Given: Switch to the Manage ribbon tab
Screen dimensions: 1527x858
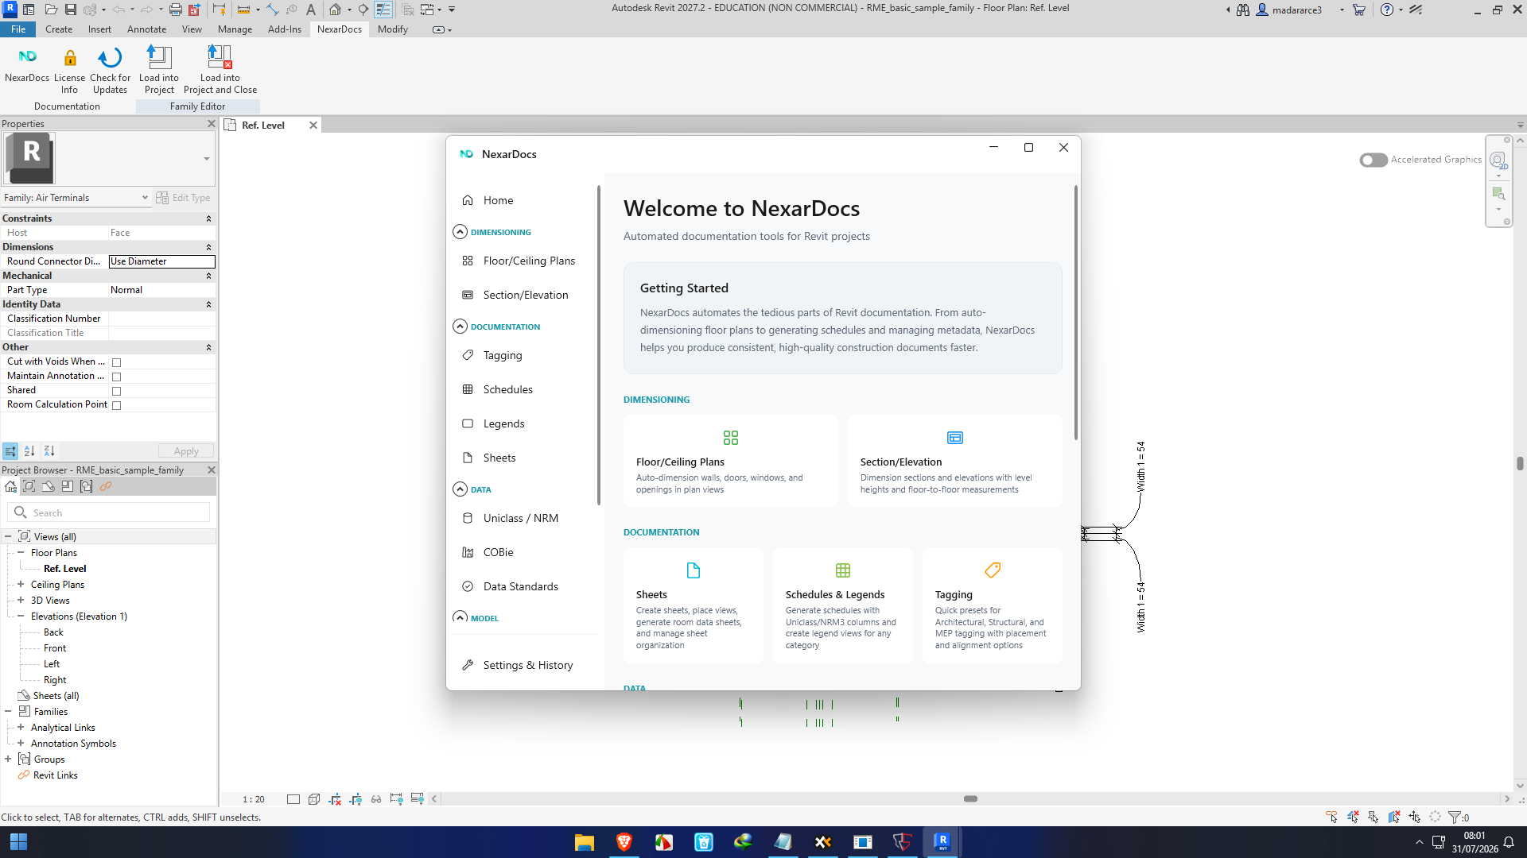Looking at the screenshot, I should pos(235,29).
